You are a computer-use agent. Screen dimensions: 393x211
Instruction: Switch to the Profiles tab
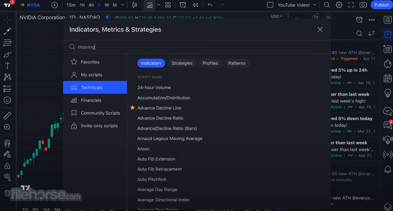[210, 63]
